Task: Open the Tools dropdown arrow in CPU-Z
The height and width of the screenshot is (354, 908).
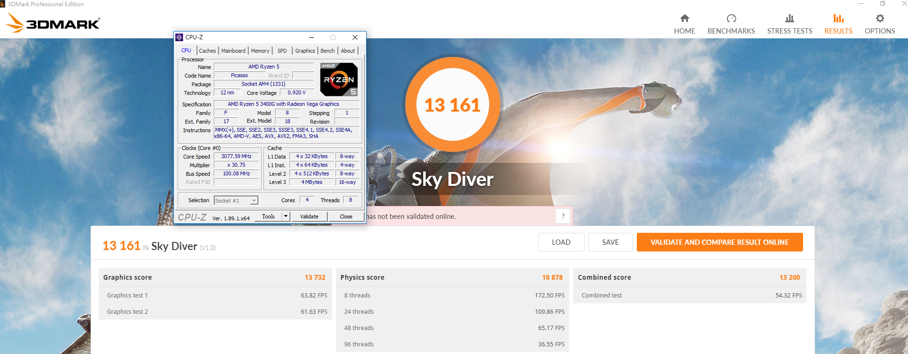Action: 286,217
